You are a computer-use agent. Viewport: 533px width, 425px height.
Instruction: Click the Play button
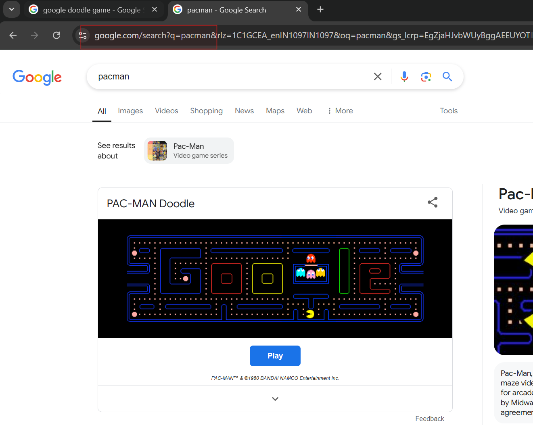(x=275, y=356)
